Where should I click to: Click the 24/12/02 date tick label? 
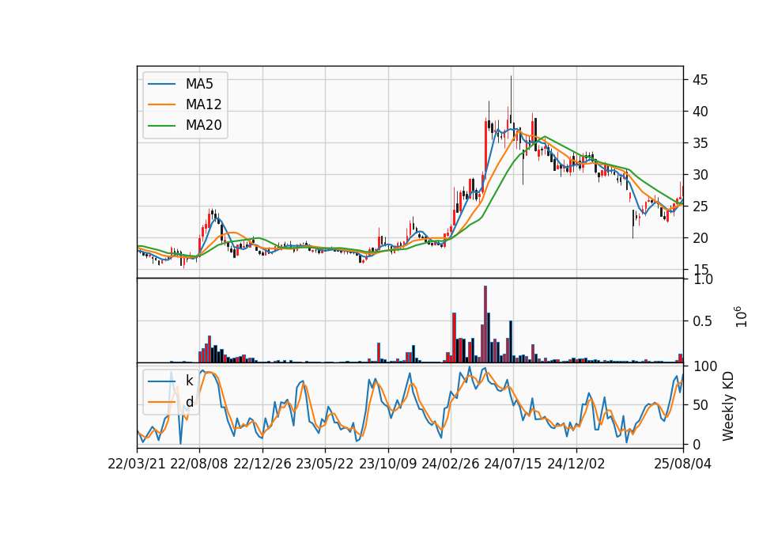576,464
